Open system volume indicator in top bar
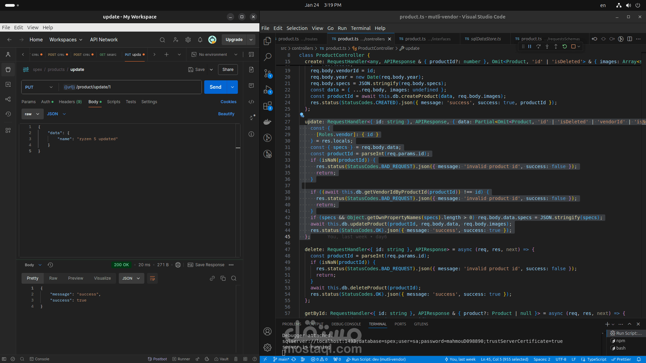This screenshot has height=363, width=646. tap(628, 5)
